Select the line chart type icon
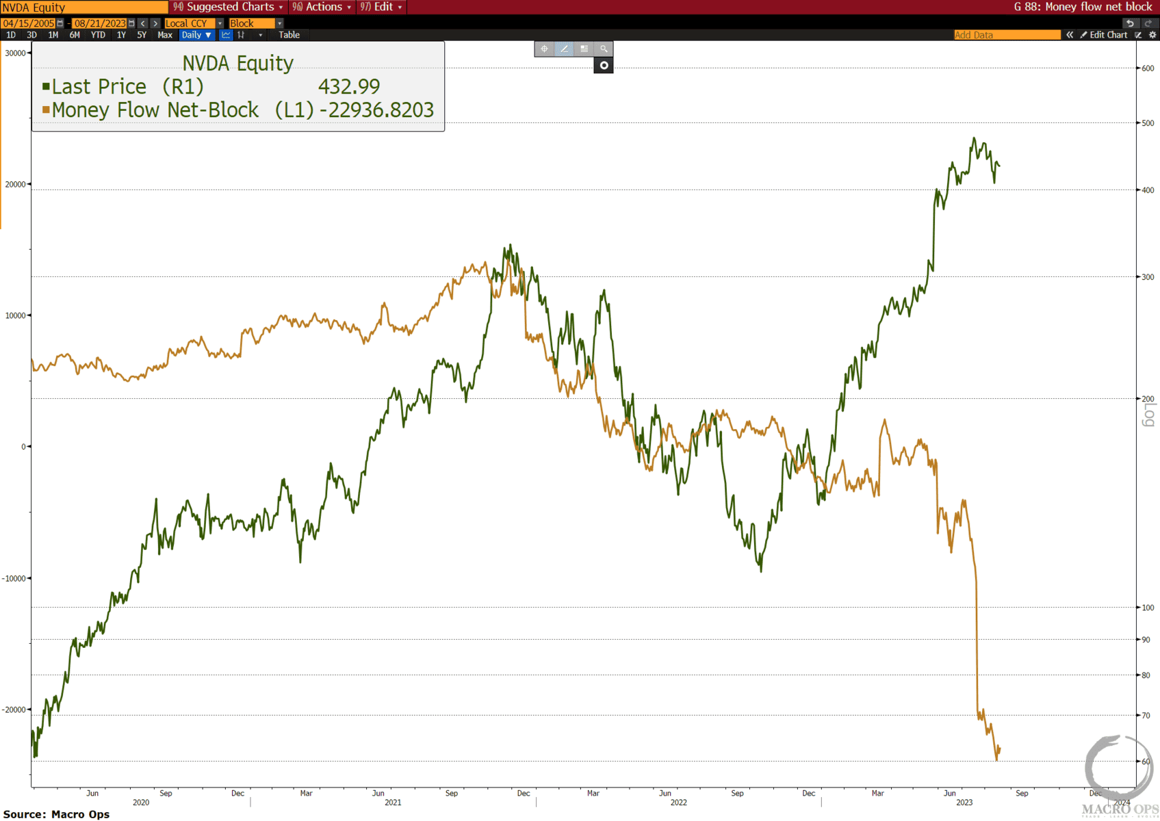Screen dimensions: 1160x821 226,35
